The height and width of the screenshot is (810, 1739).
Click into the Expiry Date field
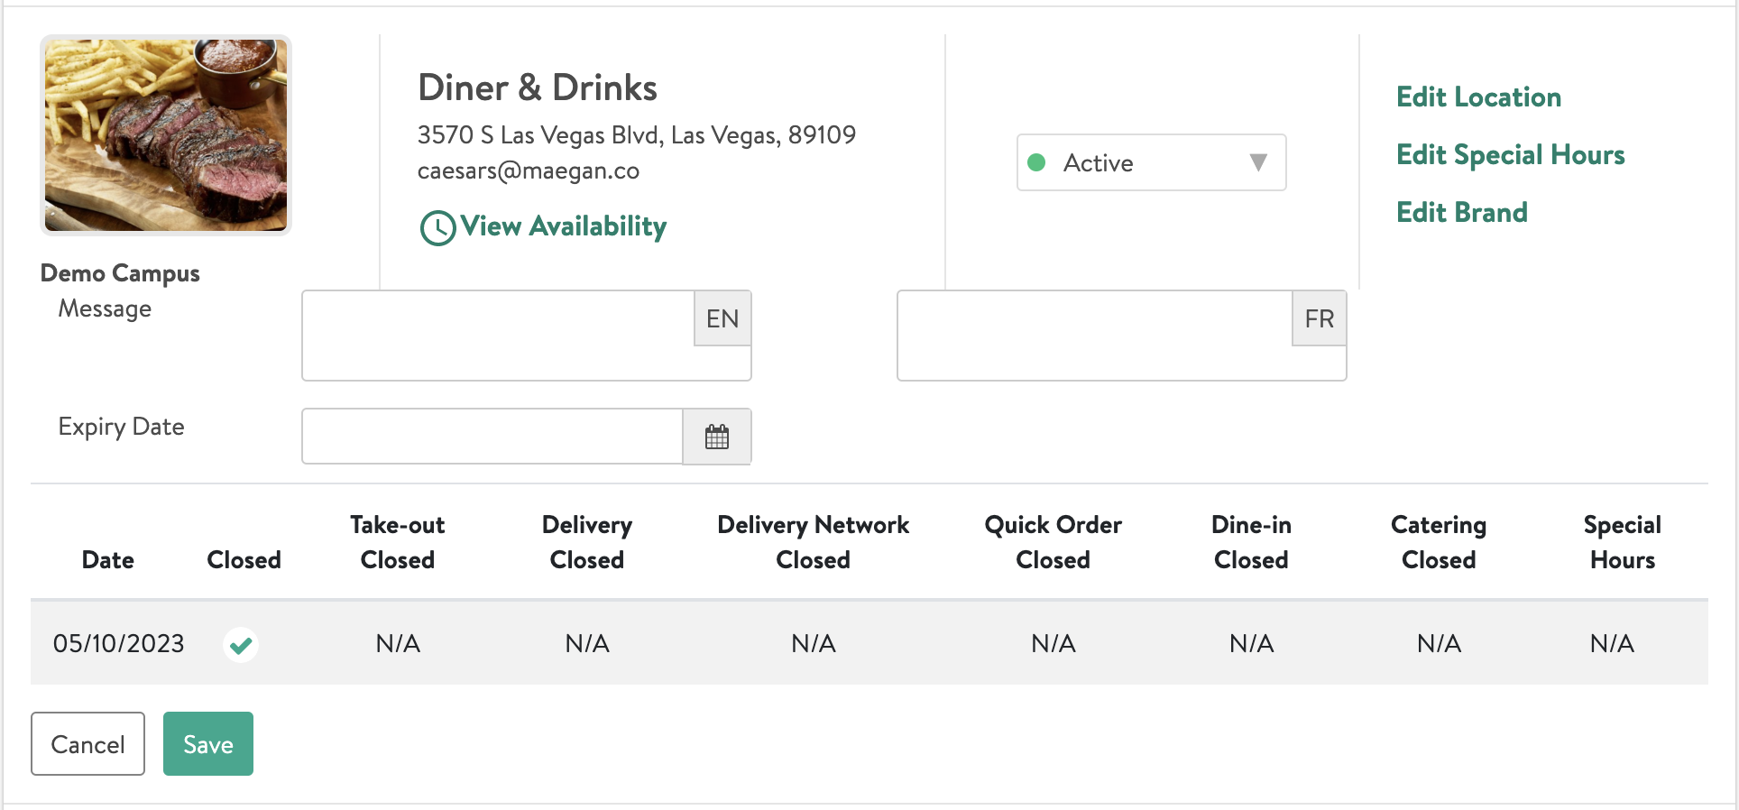click(x=492, y=437)
